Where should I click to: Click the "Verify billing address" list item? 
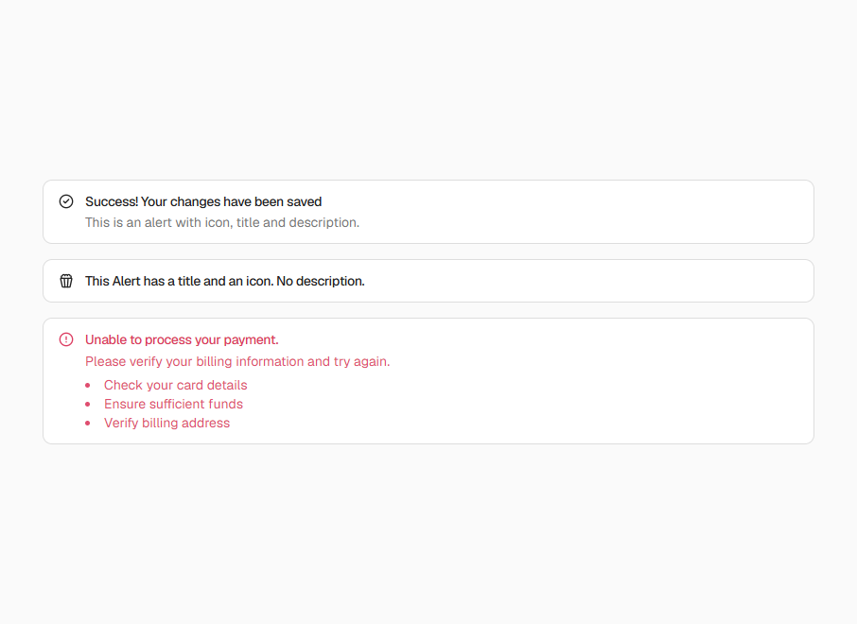[166, 423]
